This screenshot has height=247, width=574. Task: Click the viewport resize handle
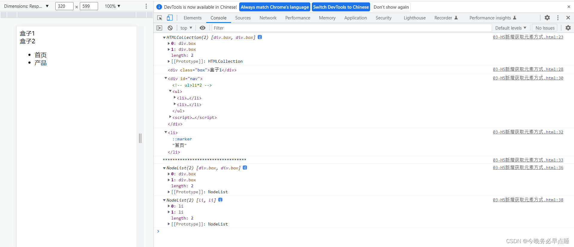pos(140,138)
